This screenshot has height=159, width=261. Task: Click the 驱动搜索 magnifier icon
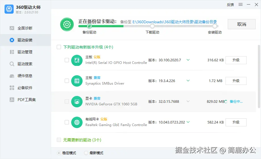tap(12, 64)
